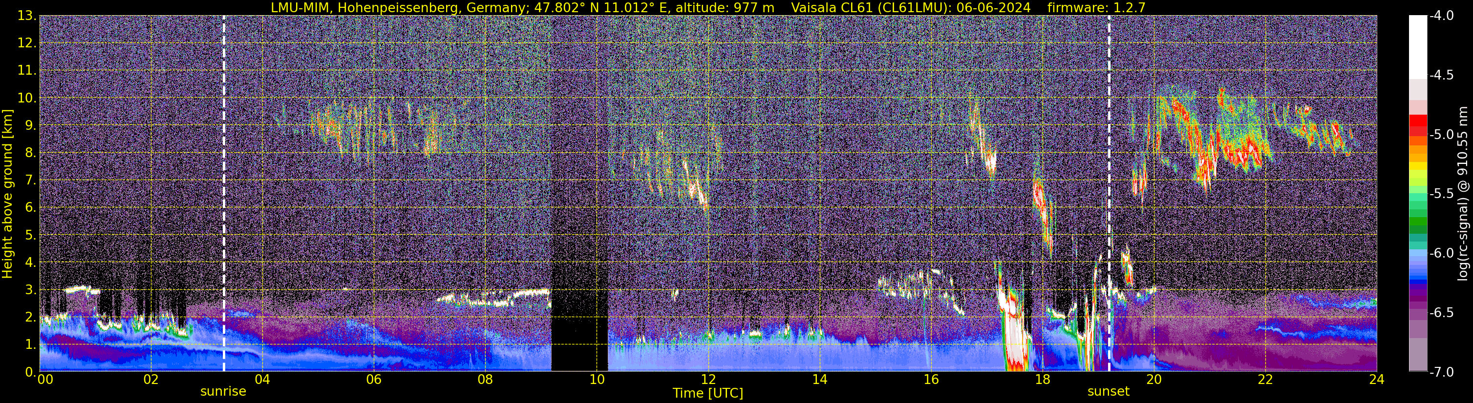Click the rainbow color scale bar
Image resolution: width=1473 pixels, height=403 pixels.
click(1417, 194)
